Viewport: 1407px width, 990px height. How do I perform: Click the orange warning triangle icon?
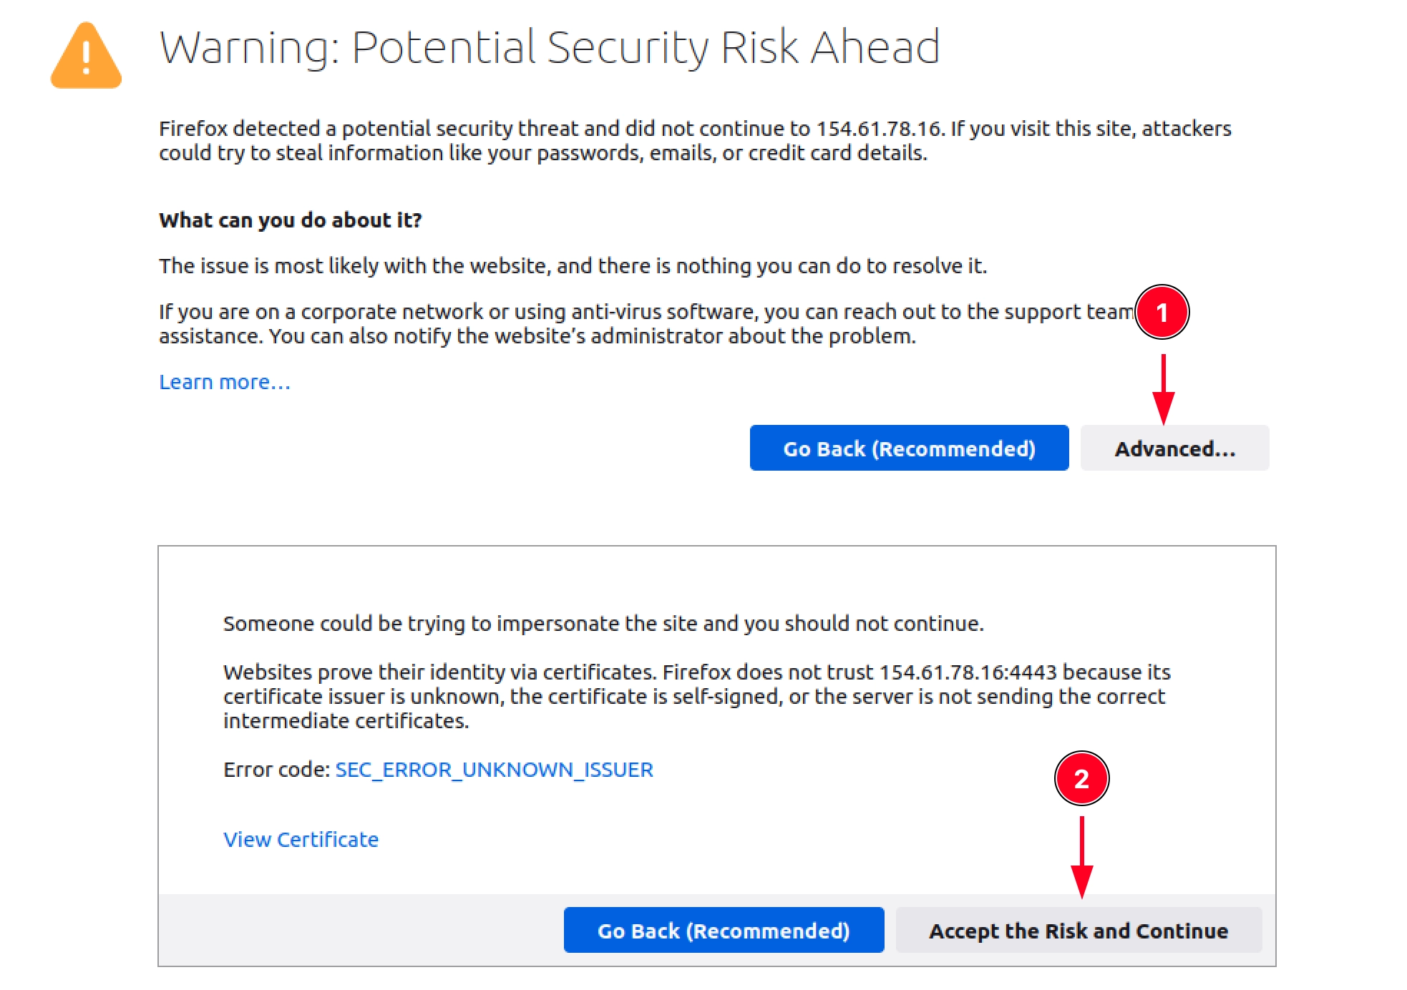[86, 56]
